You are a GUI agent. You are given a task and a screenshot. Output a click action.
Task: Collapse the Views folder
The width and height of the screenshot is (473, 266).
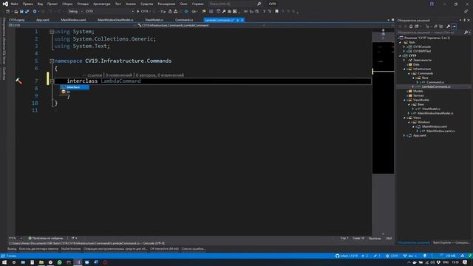[x=404, y=118]
